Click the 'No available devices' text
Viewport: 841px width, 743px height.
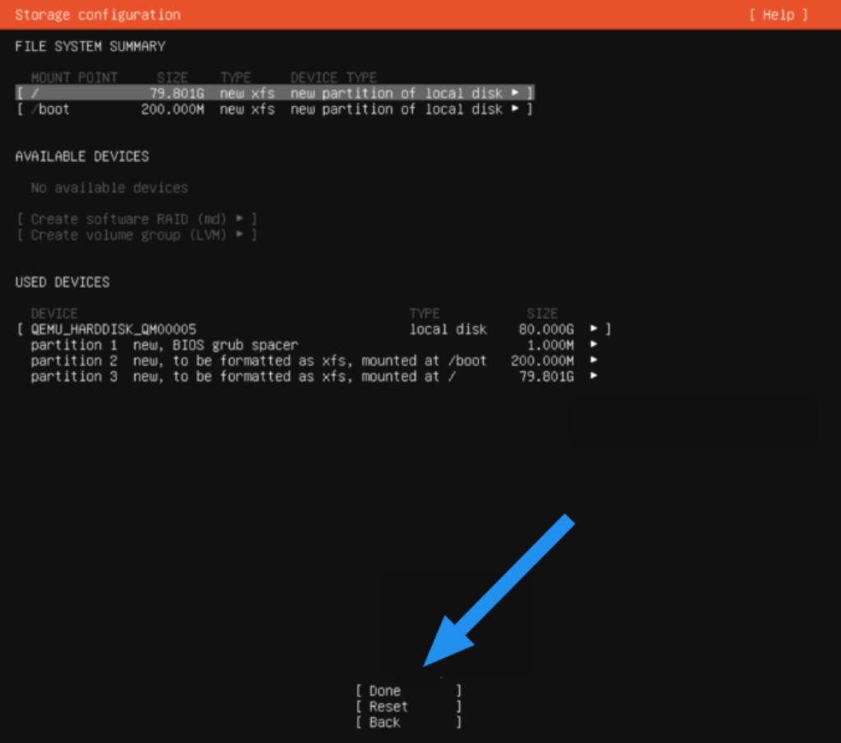109,188
